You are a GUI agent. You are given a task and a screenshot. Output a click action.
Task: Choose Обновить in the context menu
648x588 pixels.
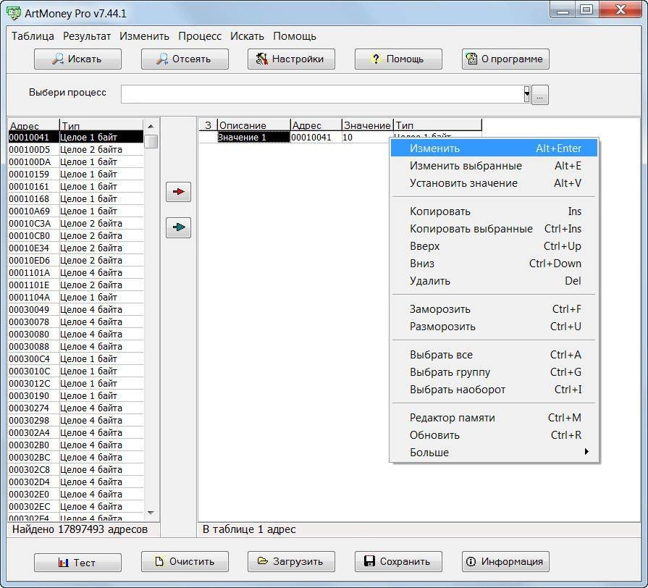[495, 434]
